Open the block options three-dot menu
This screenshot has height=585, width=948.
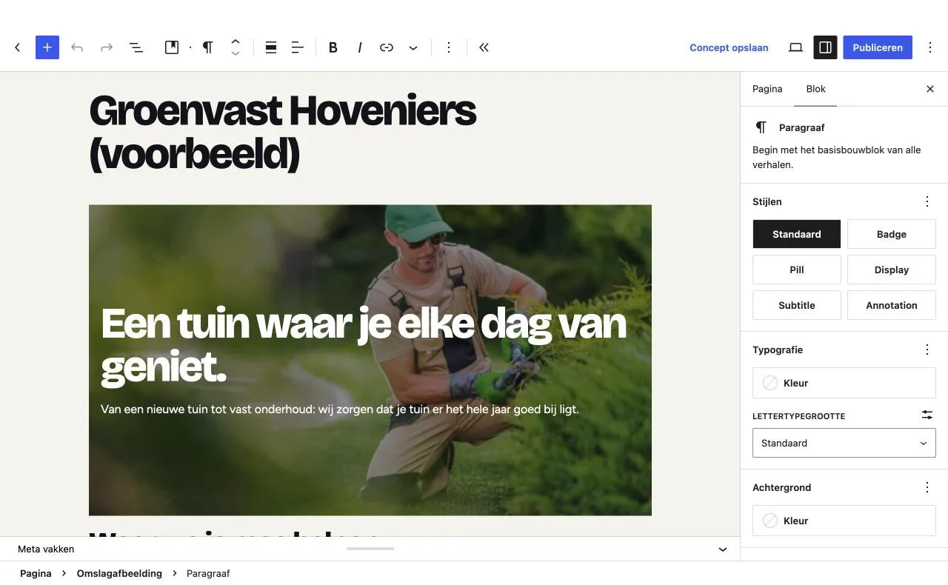[x=449, y=47]
